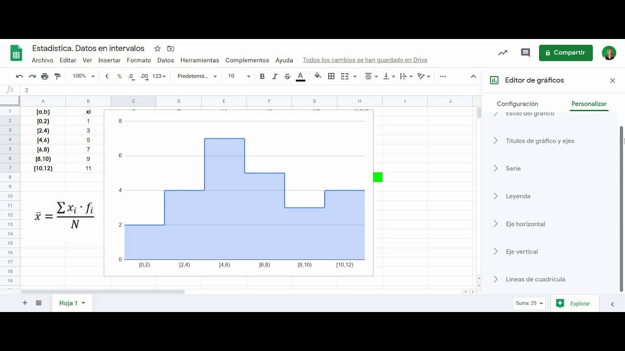Open the Suma: 25 dropdown
This screenshot has height=351, width=625.
click(x=529, y=303)
